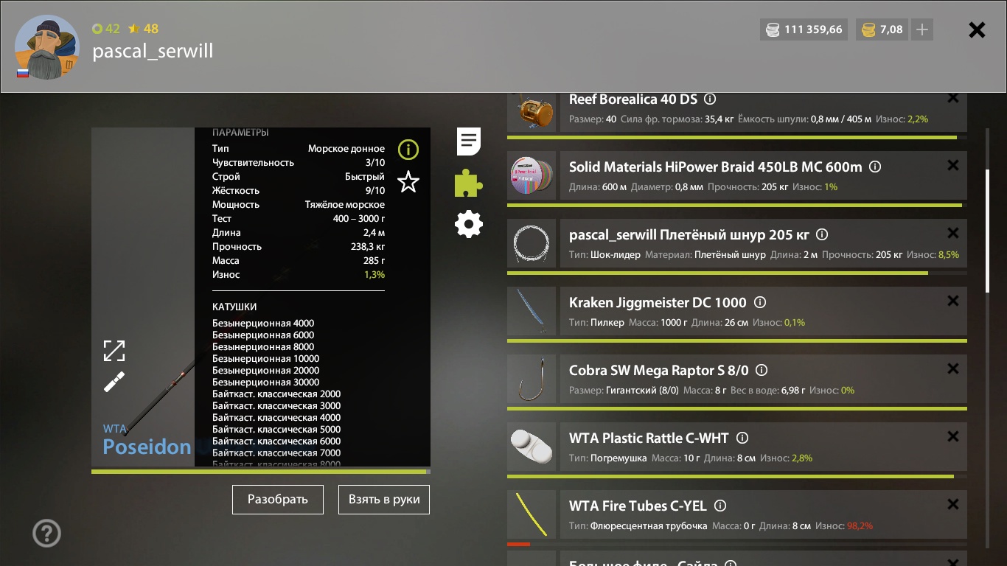Open Kraken Jiggmeister DC 1000 title
This screenshot has width=1007, height=566.
658,303
